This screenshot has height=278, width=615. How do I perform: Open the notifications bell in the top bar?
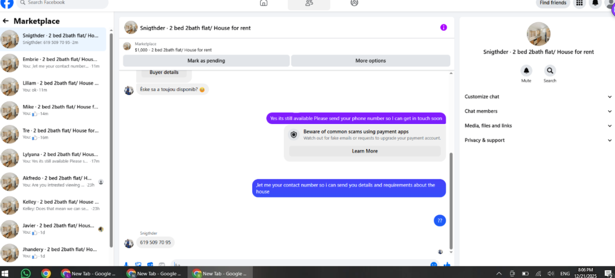coord(595,3)
